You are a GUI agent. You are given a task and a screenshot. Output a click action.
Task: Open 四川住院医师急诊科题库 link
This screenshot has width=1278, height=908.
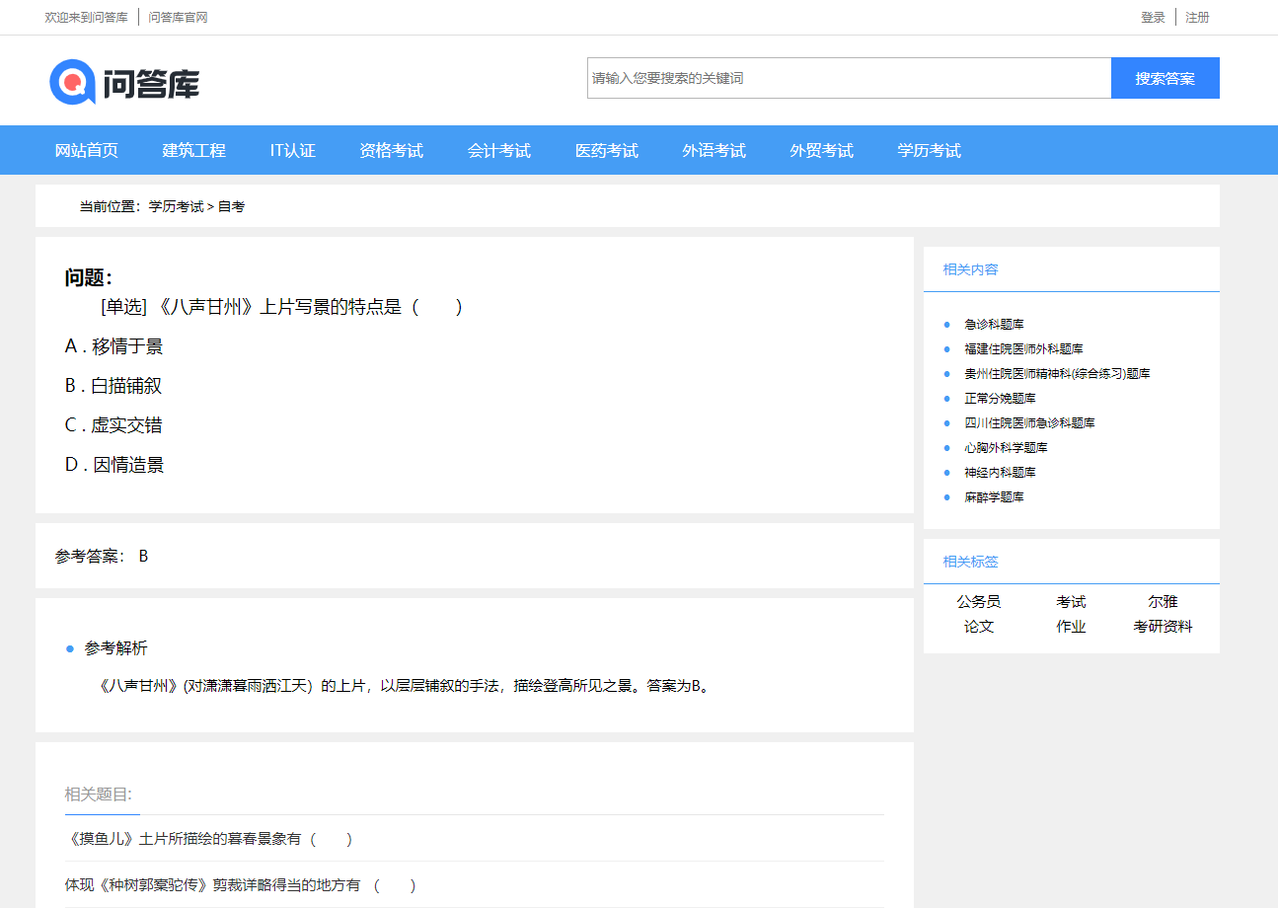coord(1030,422)
